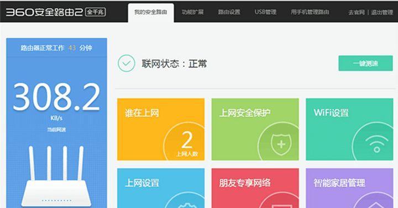The image size is (398, 208).
Task: Open the 谁在上网 tile
Action: point(161,129)
